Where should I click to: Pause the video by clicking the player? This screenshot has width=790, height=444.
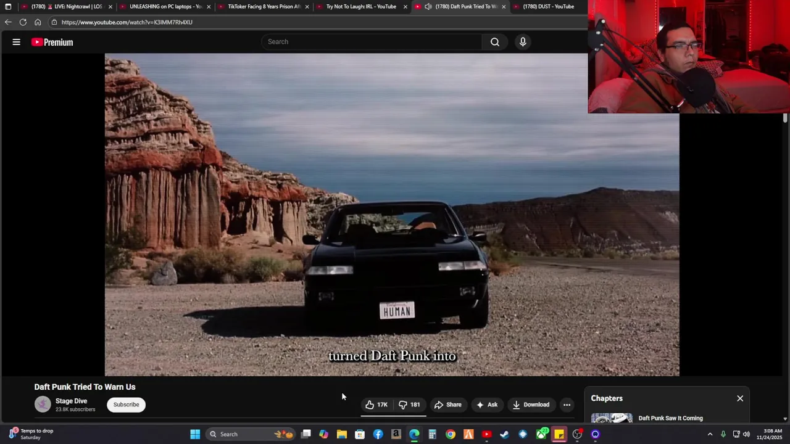pos(392,214)
